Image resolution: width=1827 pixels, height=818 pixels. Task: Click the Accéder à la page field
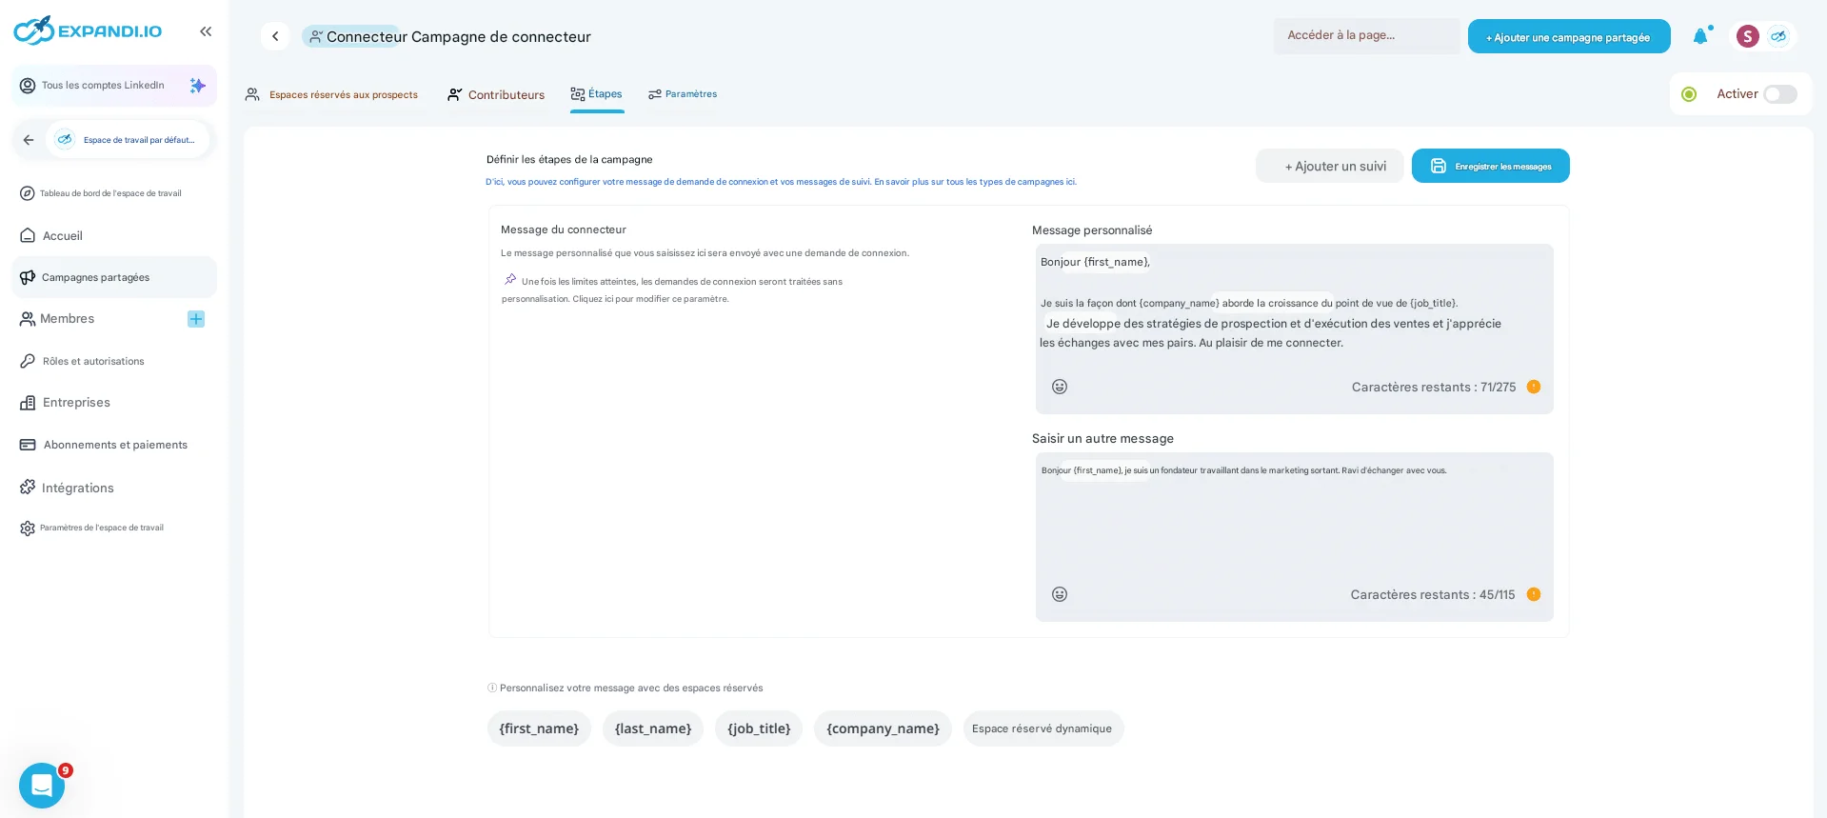1366,35
